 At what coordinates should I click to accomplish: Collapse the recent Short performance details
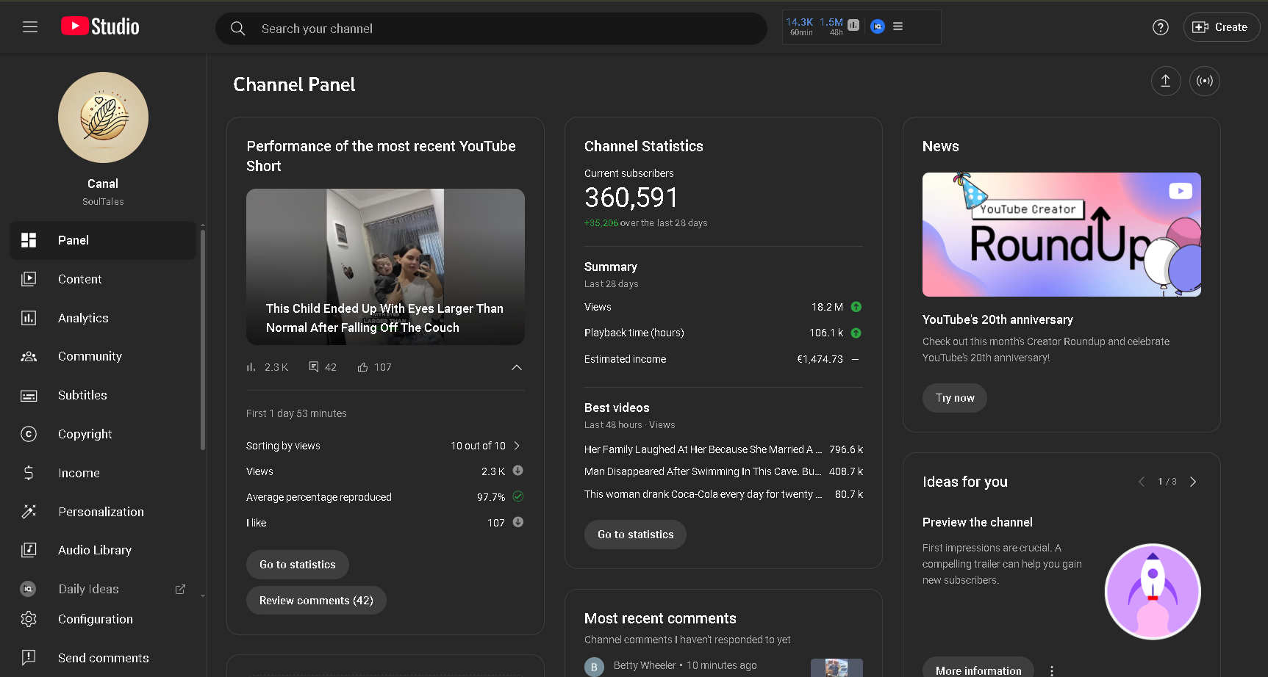pyautogui.click(x=517, y=367)
